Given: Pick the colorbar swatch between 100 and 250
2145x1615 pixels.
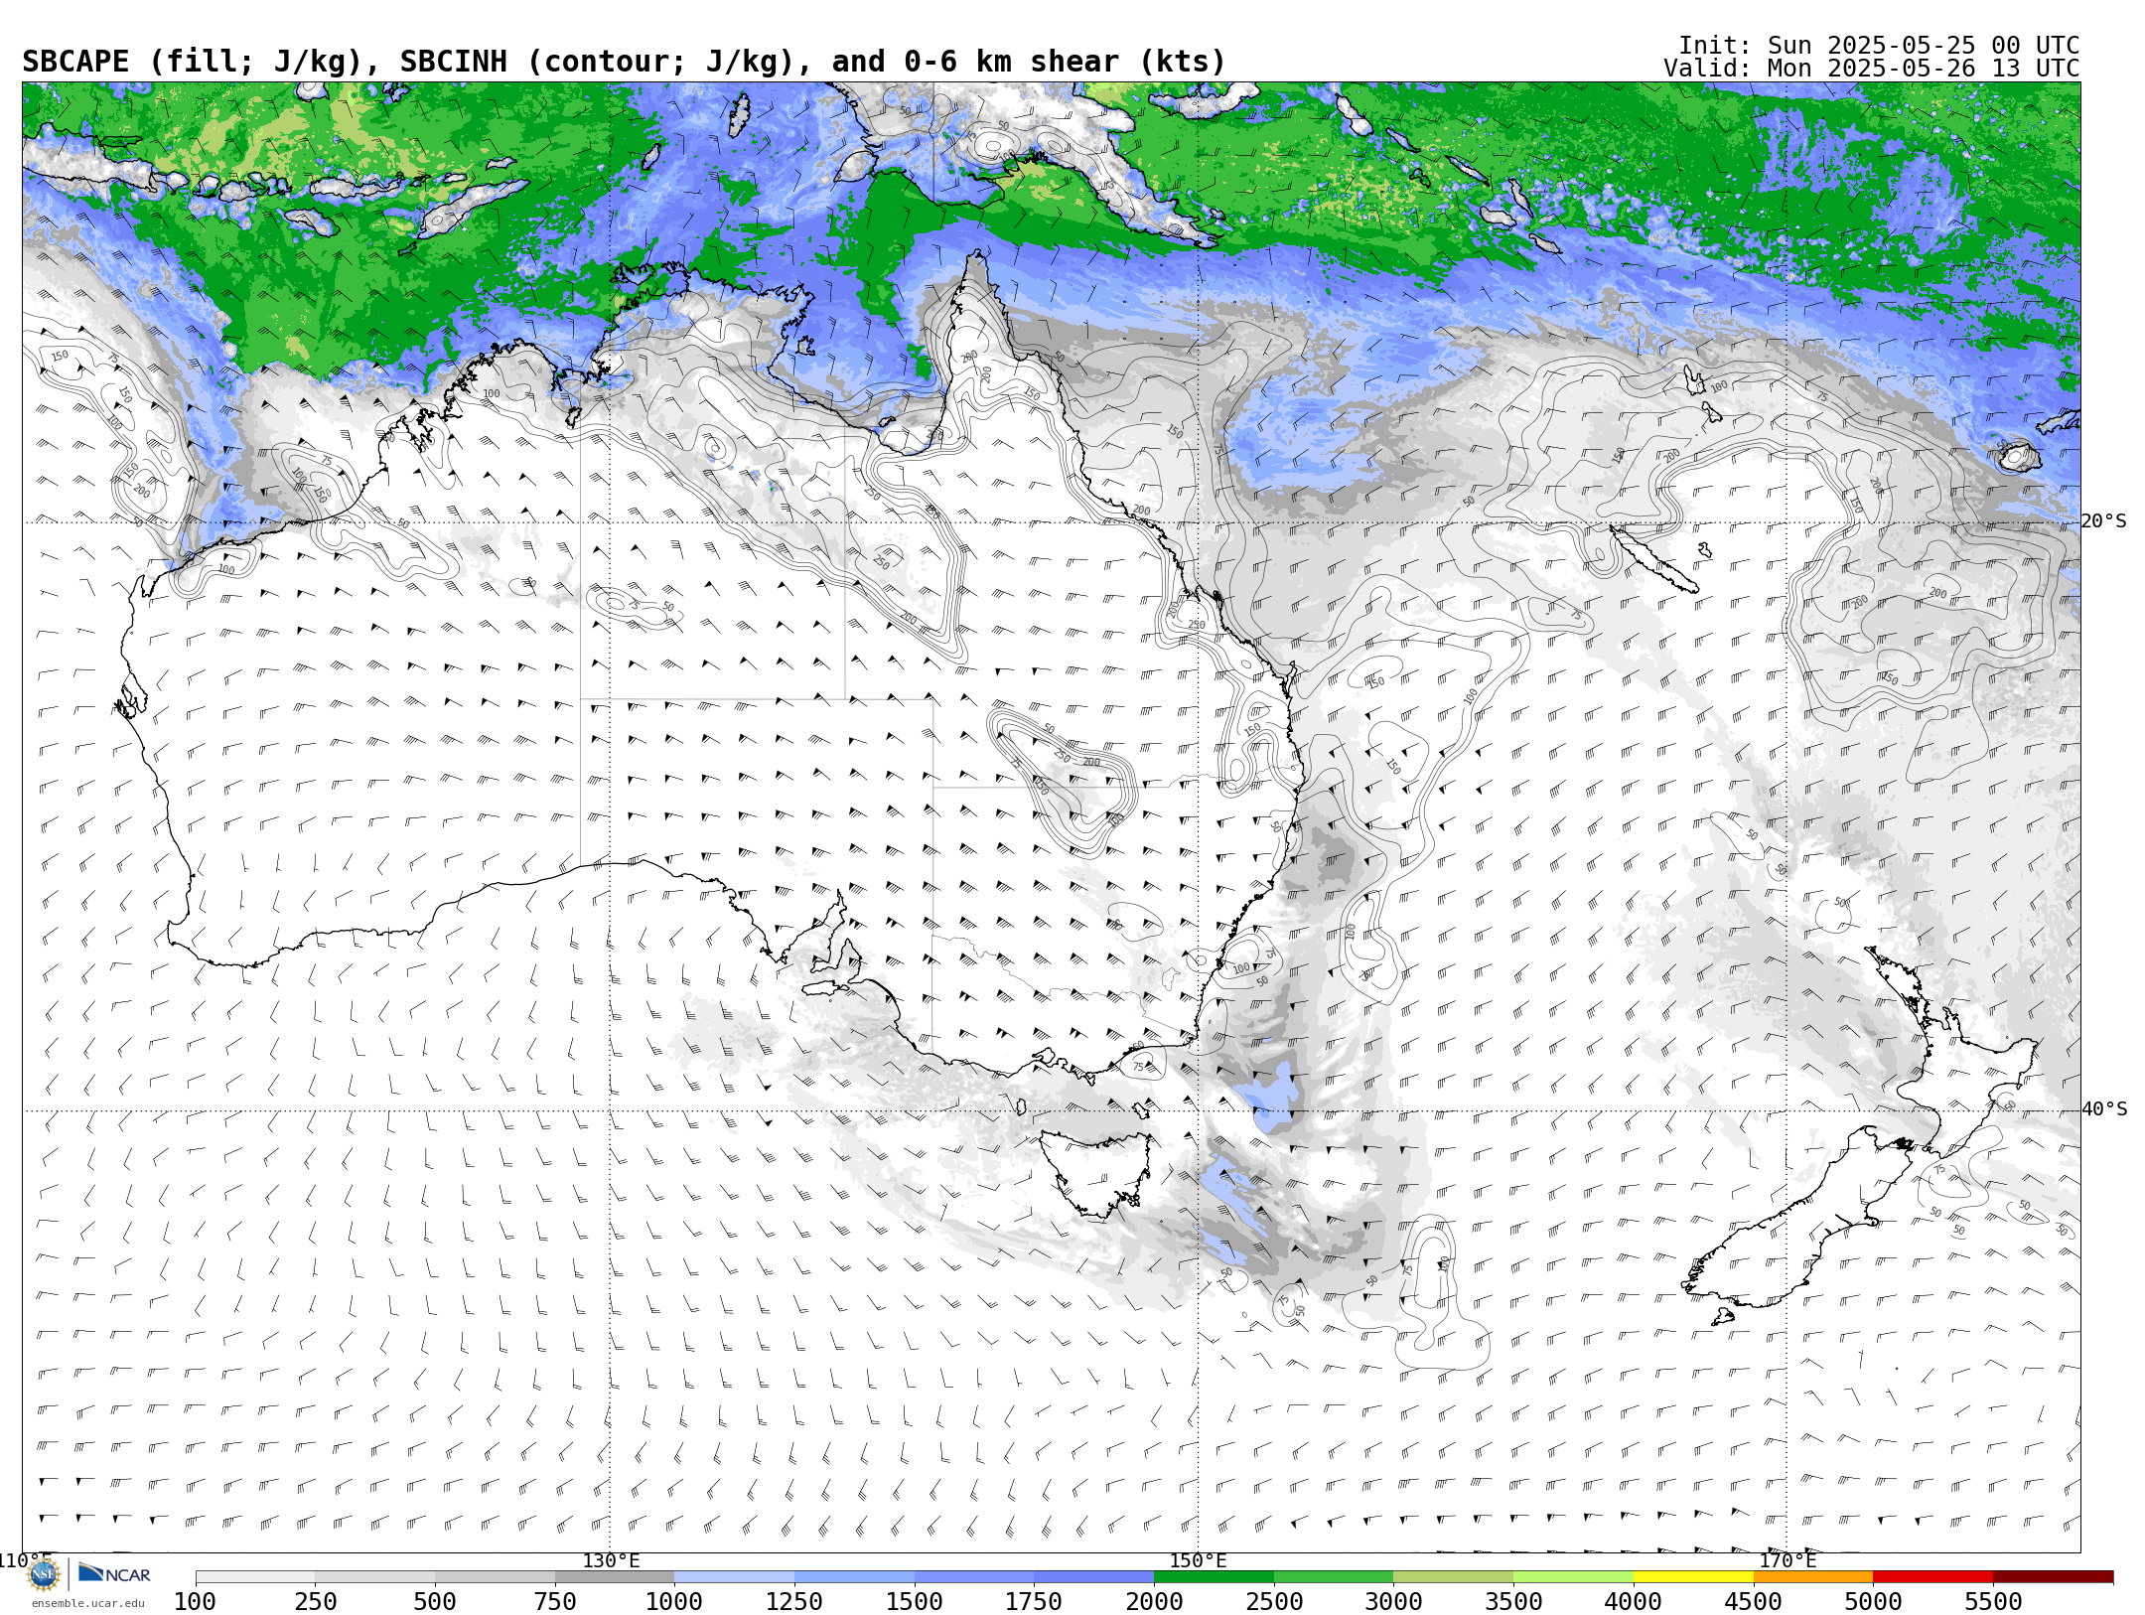Looking at the screenshot, I should tap(255, 1577).
